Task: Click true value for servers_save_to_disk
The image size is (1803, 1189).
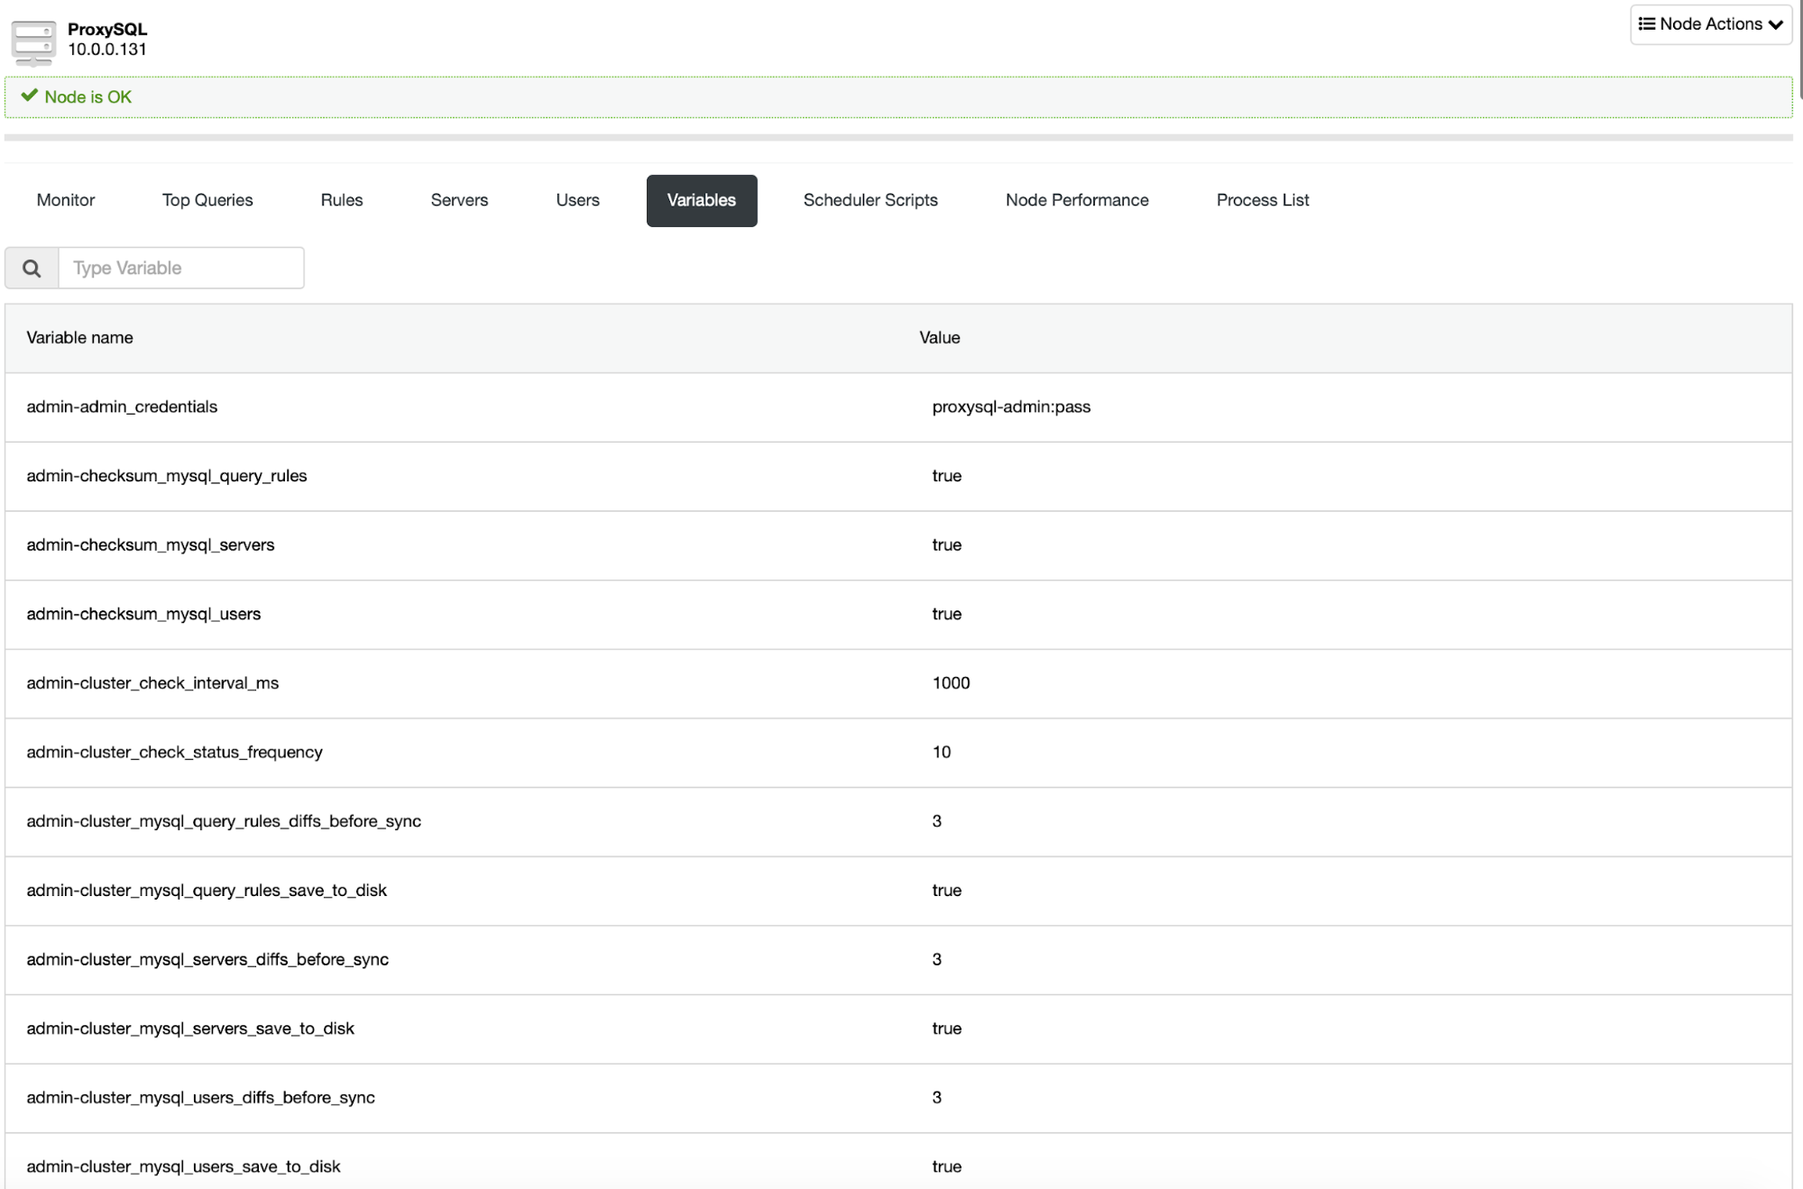Action: (947, 1029)
